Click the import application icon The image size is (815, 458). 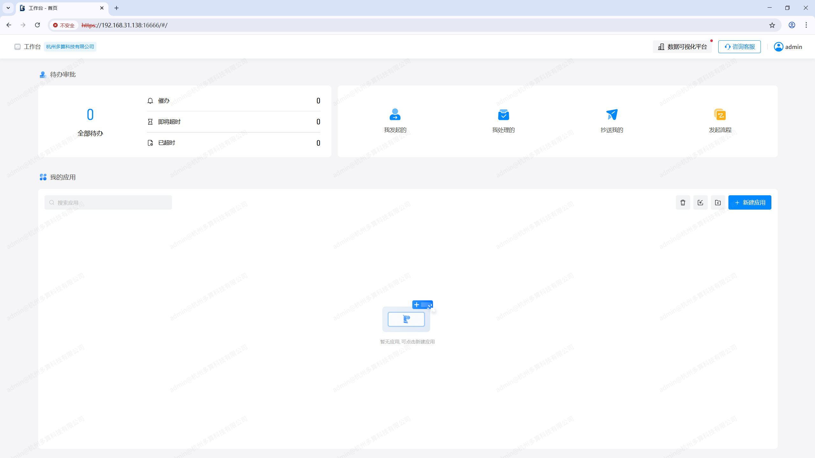pyautogui.click(x=700, y=203)
